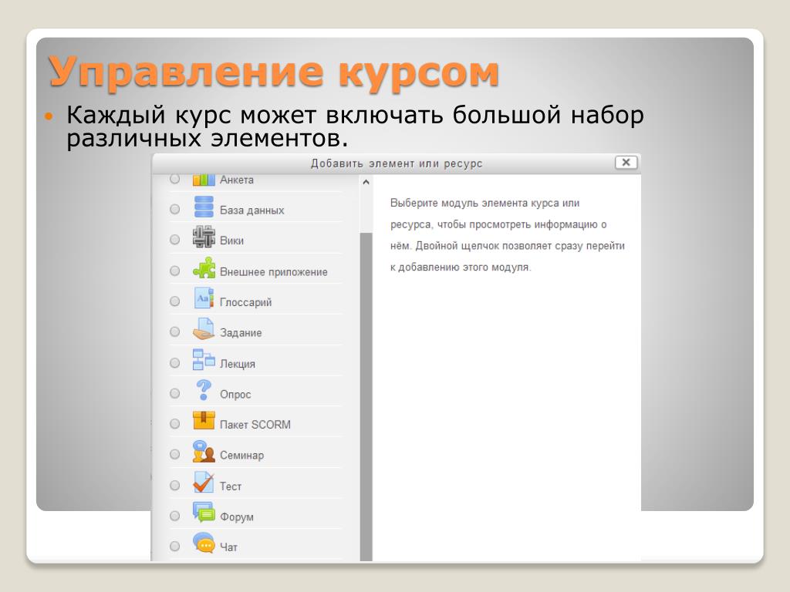Click the Вики wiki icon
Screen dimensions: 790x592
pyautogui.click(x=204, y=237)
